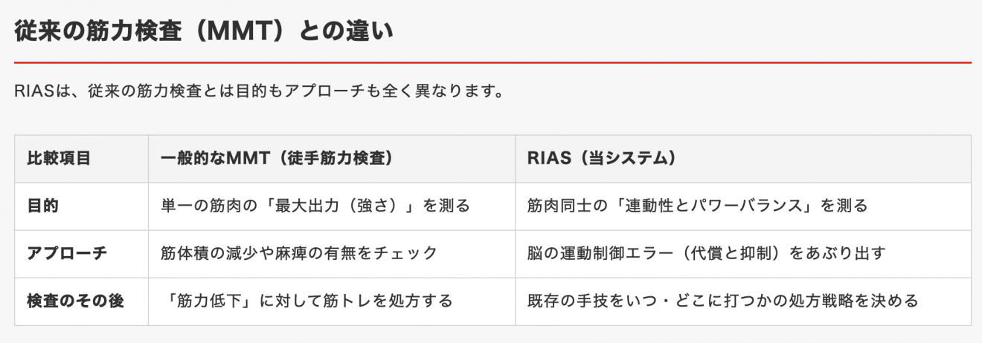The width and height of the screenshot is (982, 343).
Task: Click cell 単一の筋肉の「最大出力（強さ）」を測る
Action: click(x=315, y=206)
